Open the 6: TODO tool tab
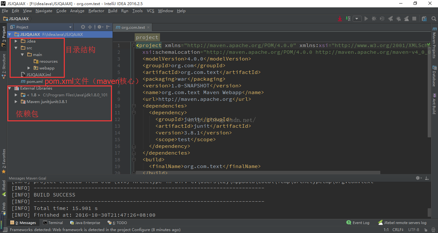Viewport: 438px width, 233px height. [117, 223]
